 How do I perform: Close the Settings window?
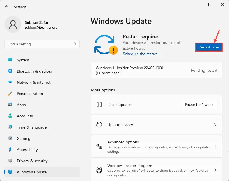click(x=223, y=4)
